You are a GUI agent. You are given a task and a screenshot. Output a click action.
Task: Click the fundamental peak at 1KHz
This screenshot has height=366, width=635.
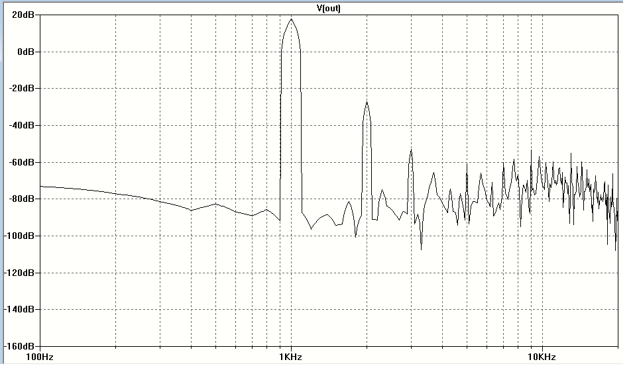(291, 19)
